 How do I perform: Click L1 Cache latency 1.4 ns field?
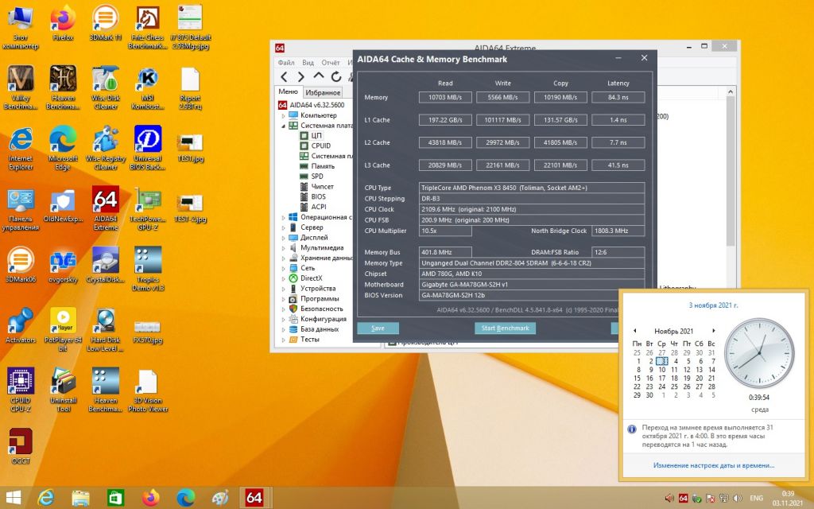618,120
